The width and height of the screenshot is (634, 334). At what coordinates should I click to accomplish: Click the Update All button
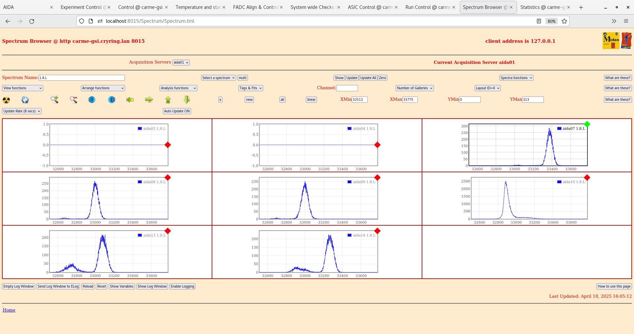368,78
